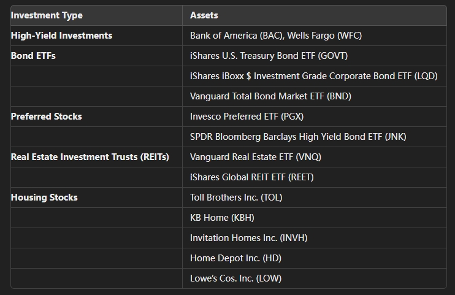This screenshot has height=295, width=455.
Task: Select the Bond ETFs row label
Action: pos(33,56)
